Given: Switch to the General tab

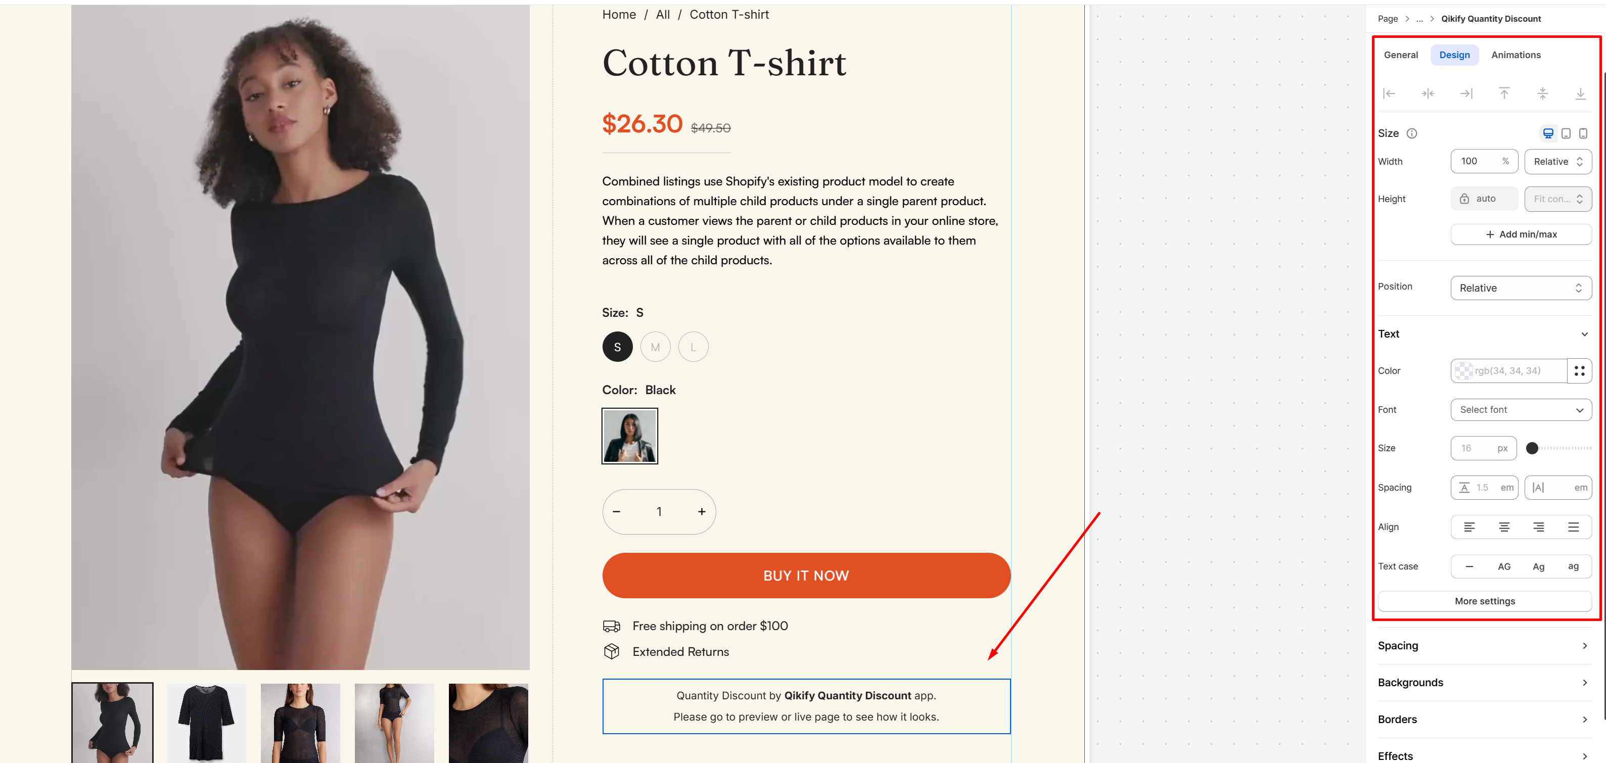Looking at the screenshot, I should [1400, 55].
